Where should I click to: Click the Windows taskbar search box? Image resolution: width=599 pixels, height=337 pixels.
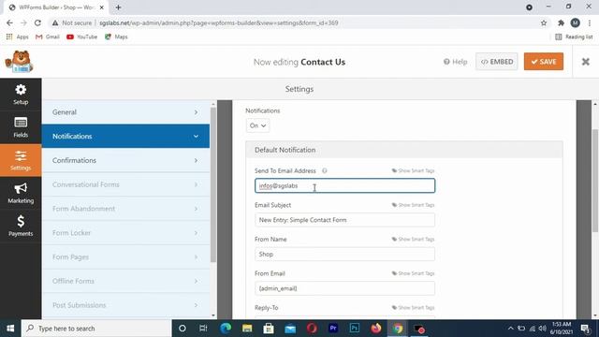(95, 329)
